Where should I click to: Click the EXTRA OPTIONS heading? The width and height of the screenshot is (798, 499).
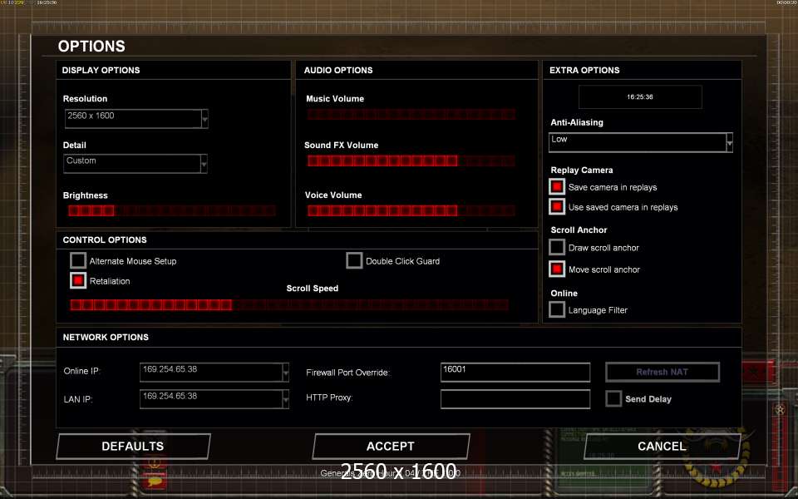(584, 70)
